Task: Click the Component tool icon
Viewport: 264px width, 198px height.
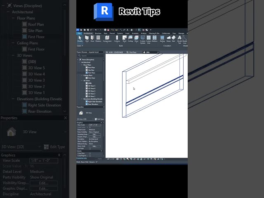Action: [107, 39]
